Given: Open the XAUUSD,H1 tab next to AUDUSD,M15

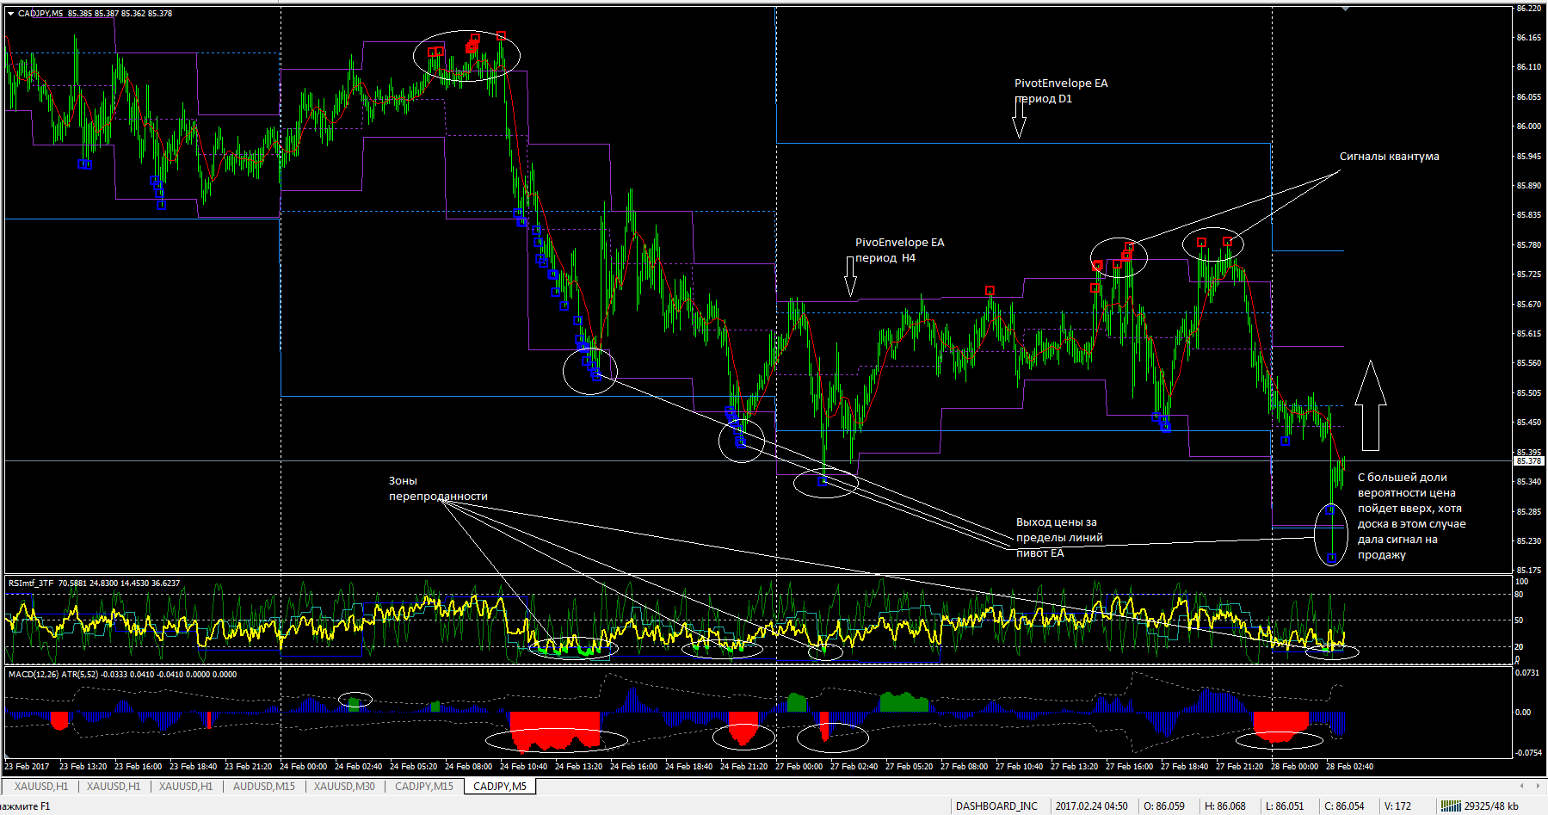Looking at the screenshot, I should coord(186,786).
